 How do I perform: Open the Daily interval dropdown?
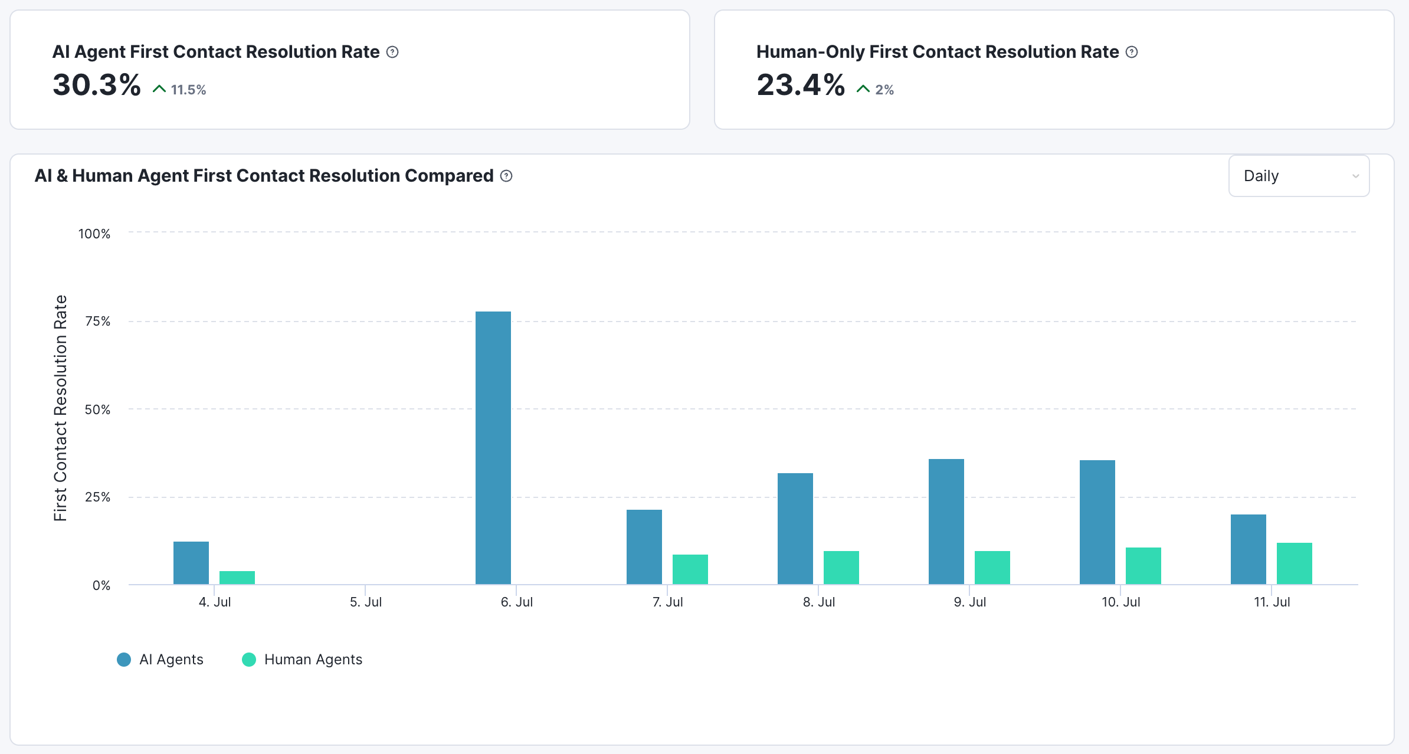[1298, 176]
